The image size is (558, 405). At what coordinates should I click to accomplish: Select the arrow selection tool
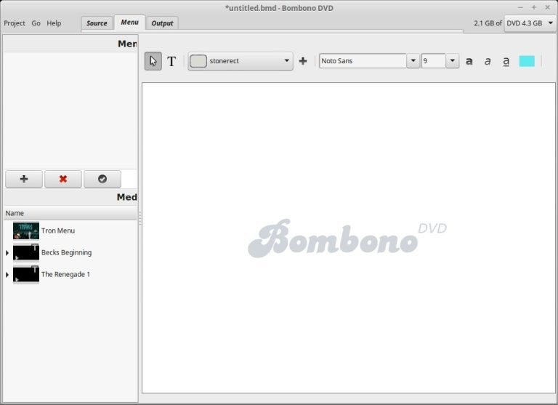(153, 61)
